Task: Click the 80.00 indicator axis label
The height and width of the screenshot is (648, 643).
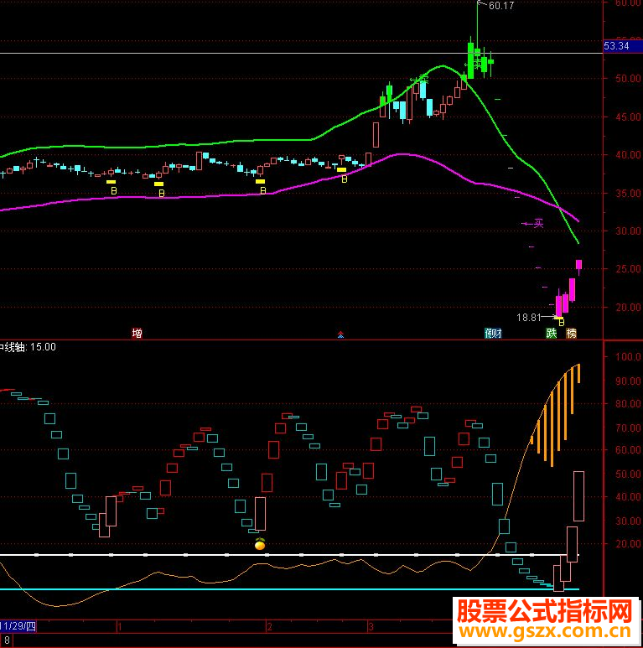Action: coord(628,404)
